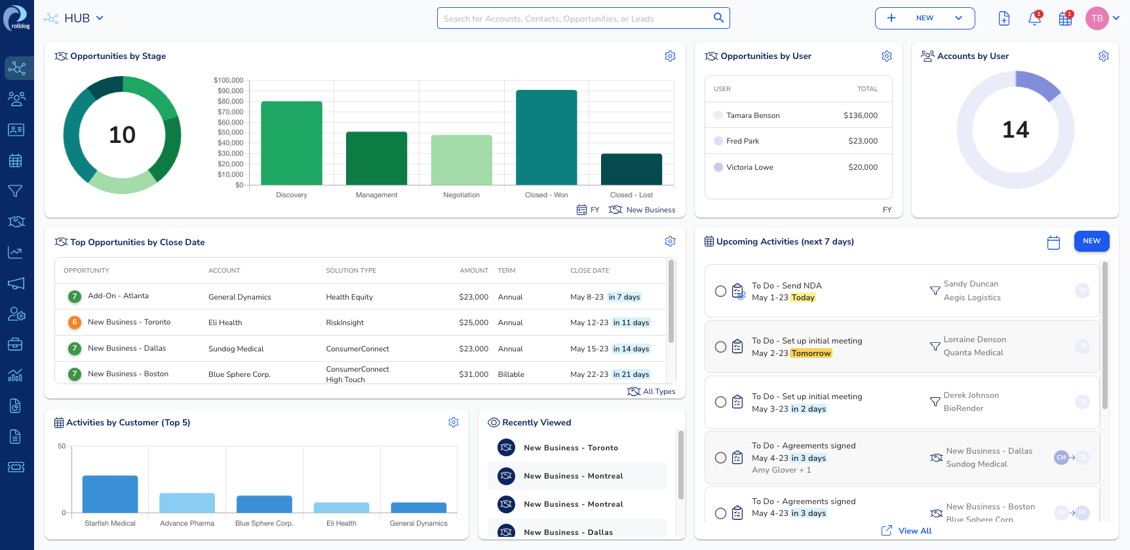This screenshot has width=1130, height=550.
Task: Expand the TB user profile menu
Action: click(1116, 18)
